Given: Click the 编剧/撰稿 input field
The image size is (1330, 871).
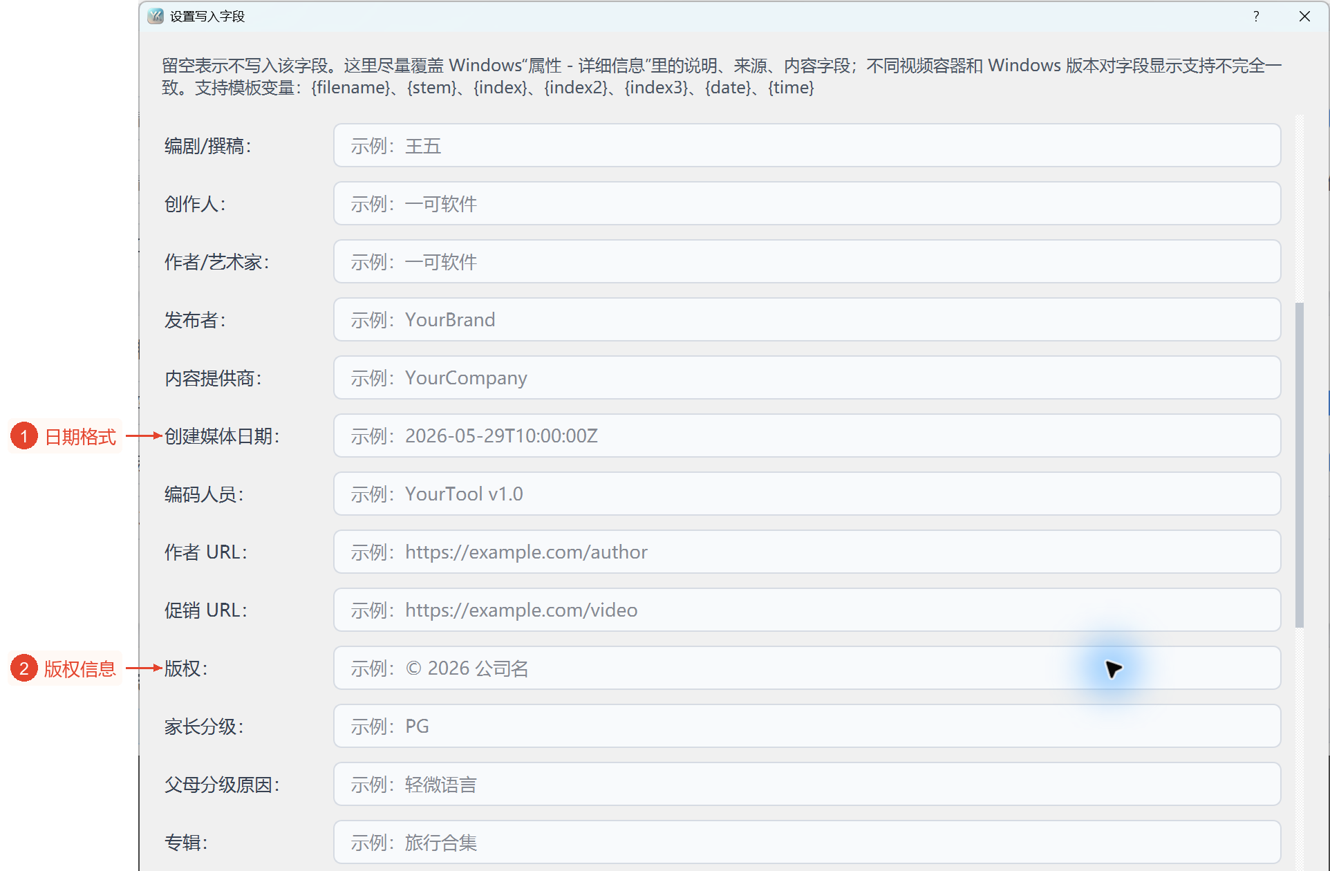Looking at the screenshot, I should pos(807,145).
